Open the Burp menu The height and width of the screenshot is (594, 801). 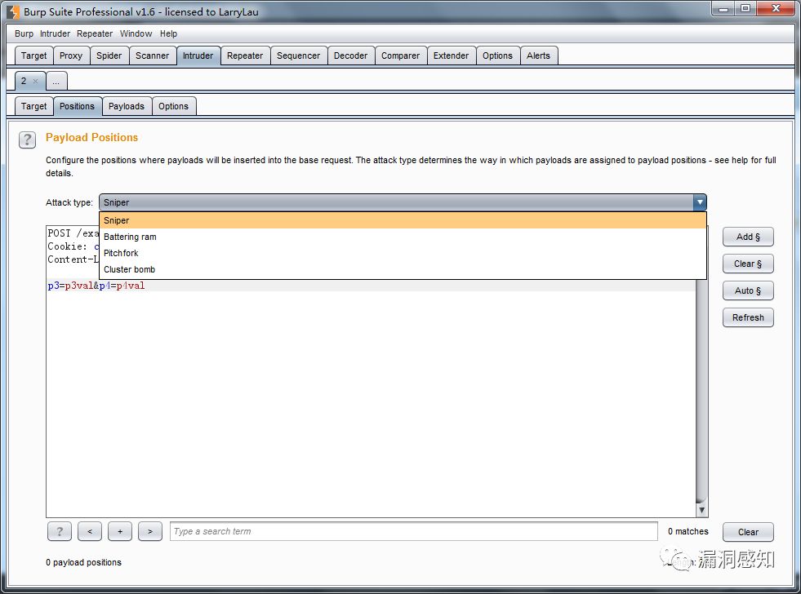[24, 33]
